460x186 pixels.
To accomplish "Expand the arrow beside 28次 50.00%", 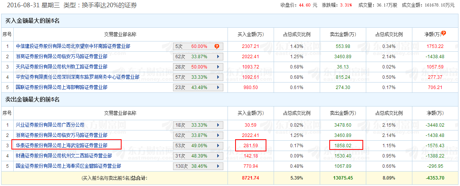I will 218,67.
